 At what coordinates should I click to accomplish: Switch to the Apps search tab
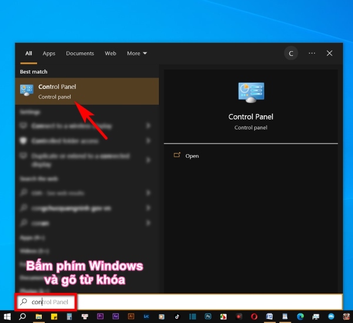pos(49,54)
